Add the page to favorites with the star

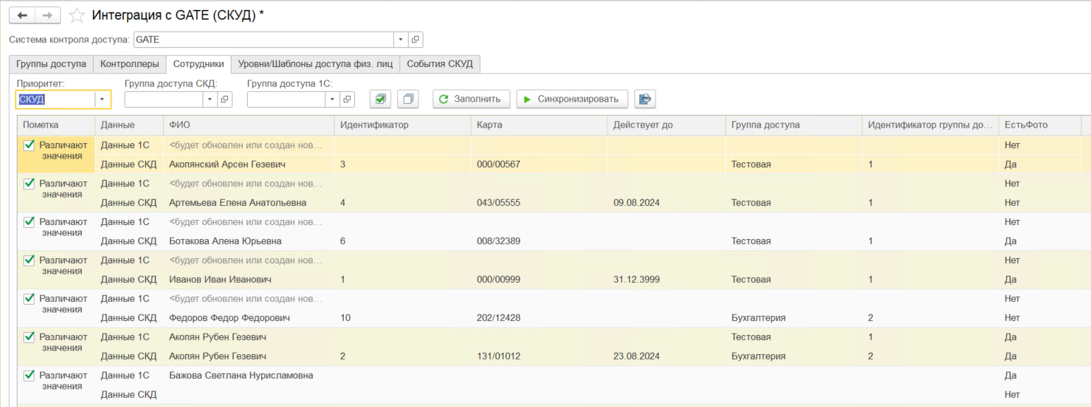tap(77, 15)
